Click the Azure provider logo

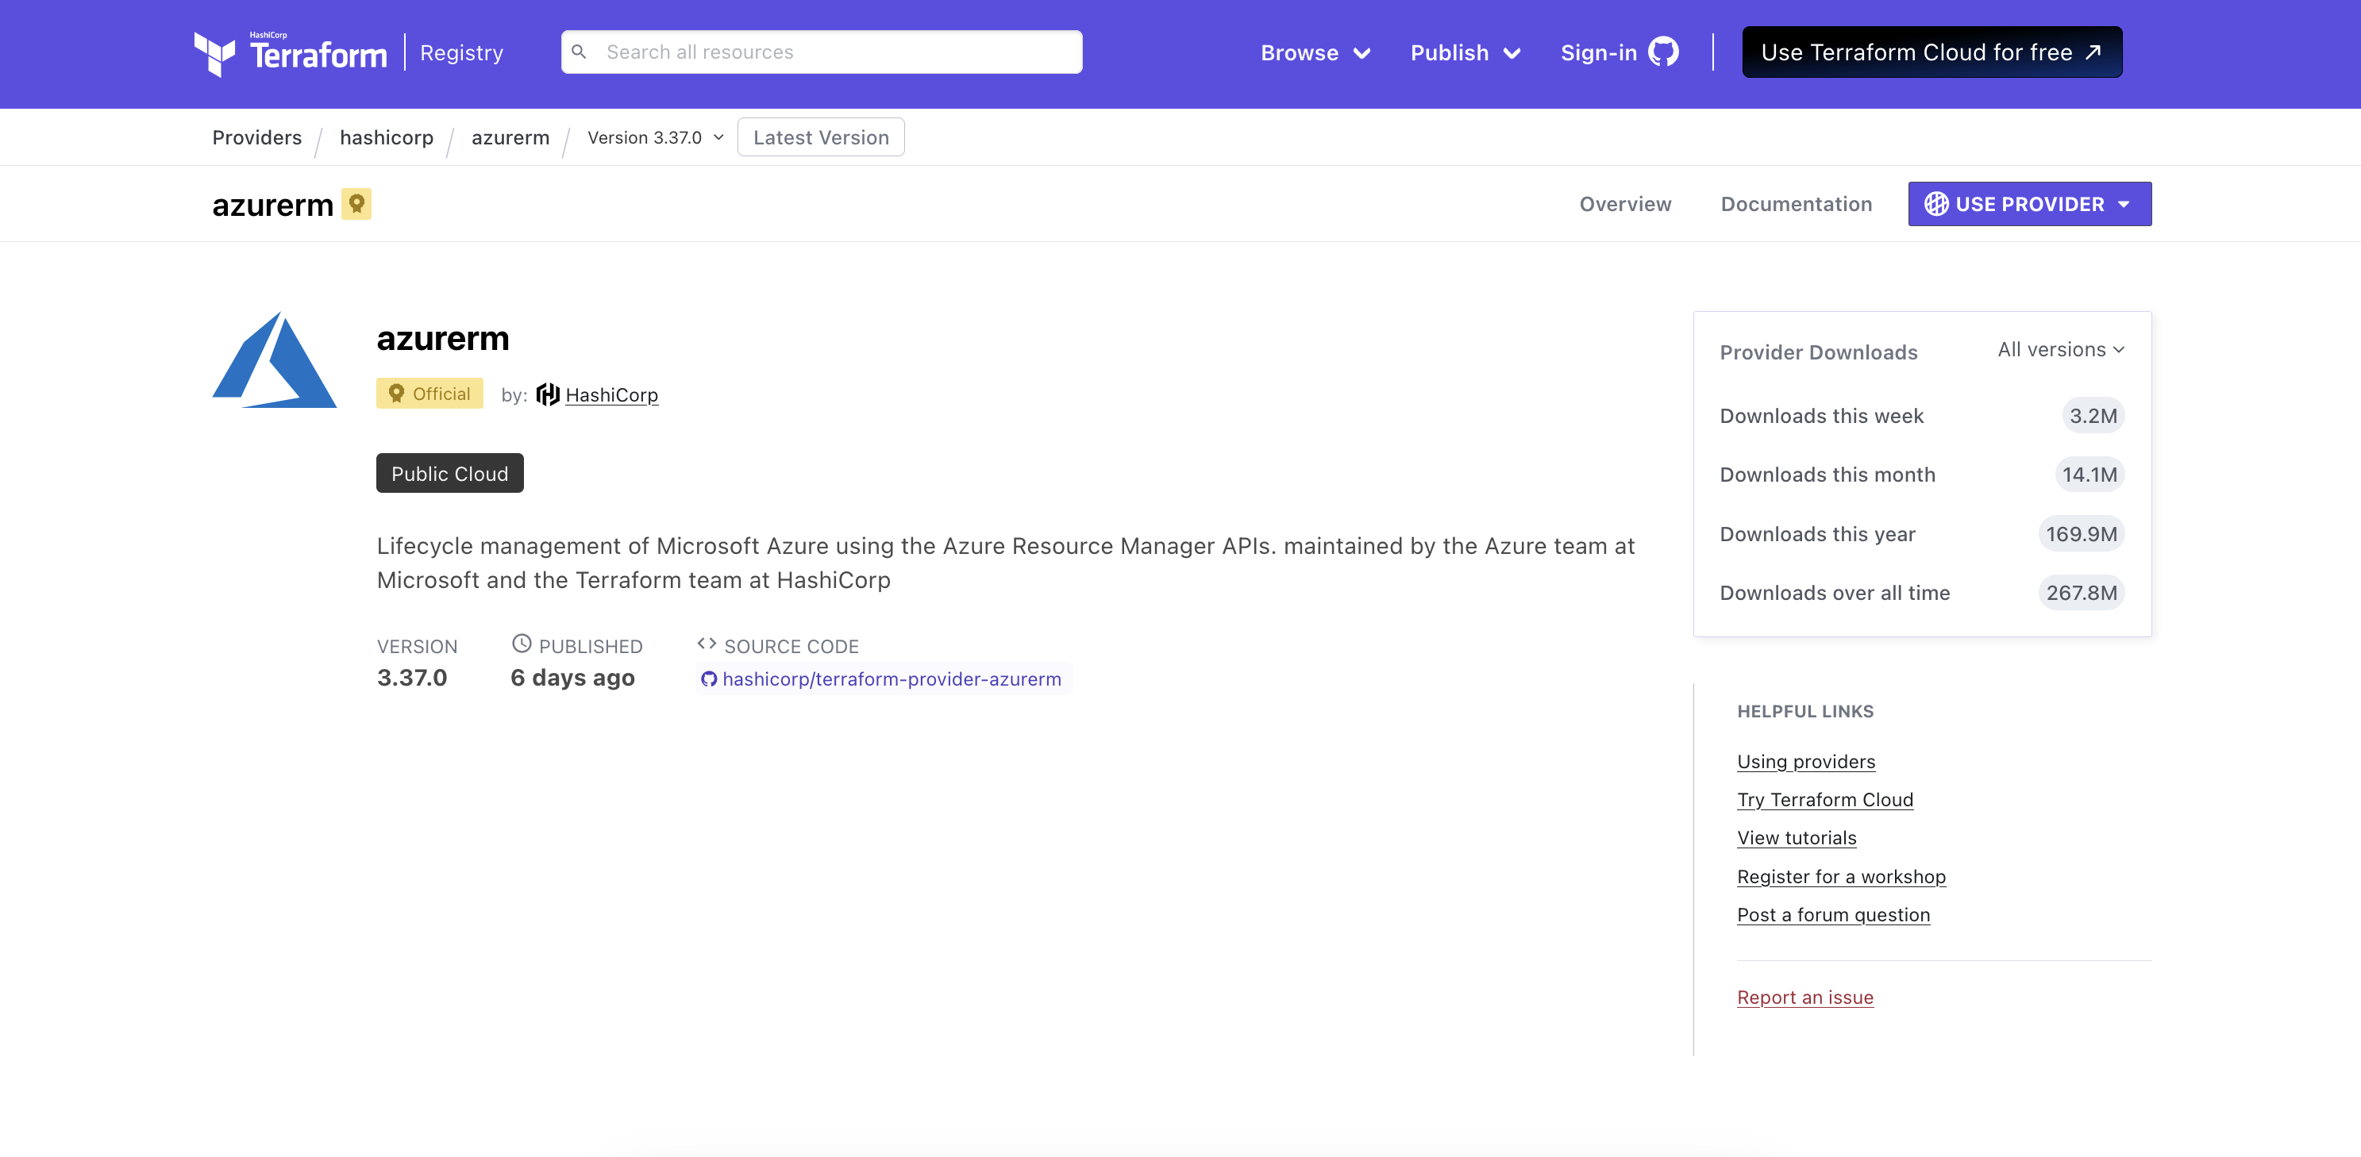(x=275, y=360)
